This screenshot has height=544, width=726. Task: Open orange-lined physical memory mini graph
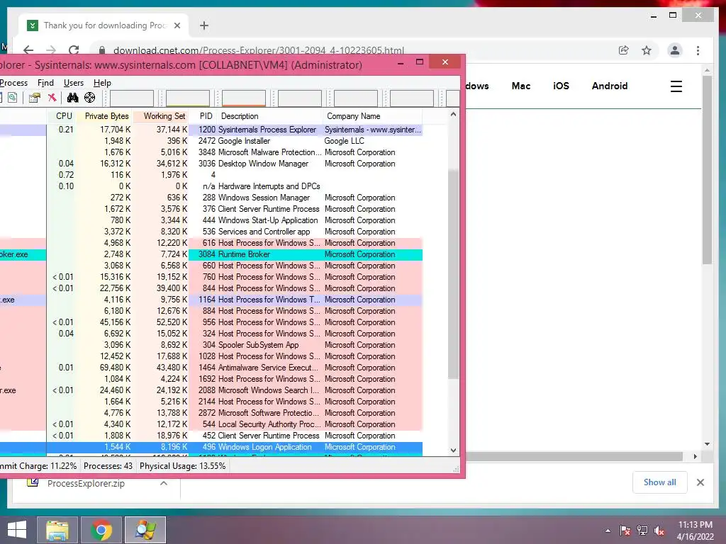pos(244,98)
